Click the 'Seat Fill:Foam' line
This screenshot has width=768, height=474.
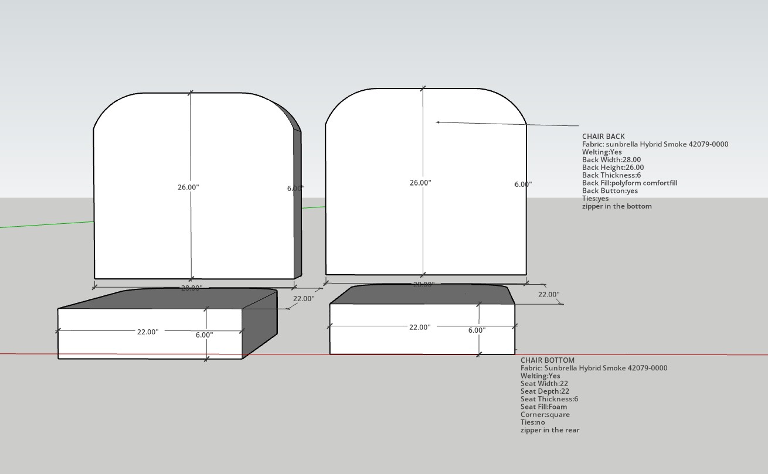544,407
